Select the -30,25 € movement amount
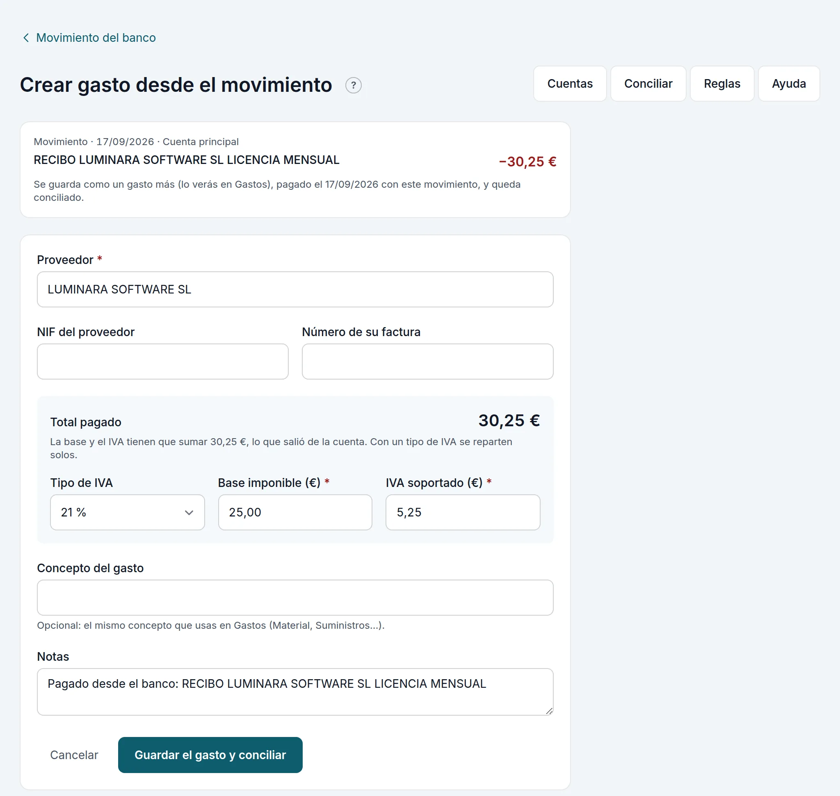 point(527,161)
